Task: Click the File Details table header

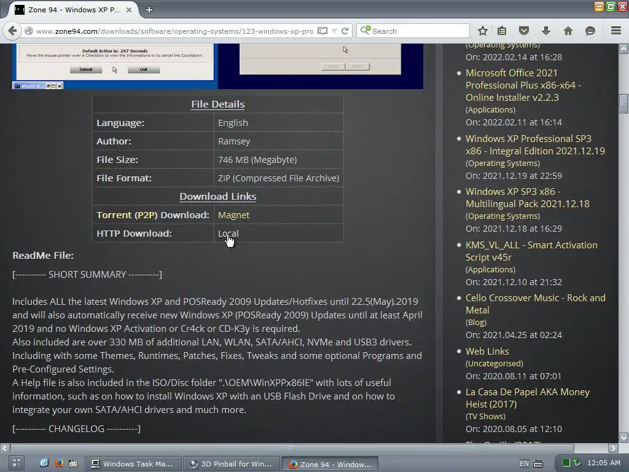Action: click(x=218, y=104)
